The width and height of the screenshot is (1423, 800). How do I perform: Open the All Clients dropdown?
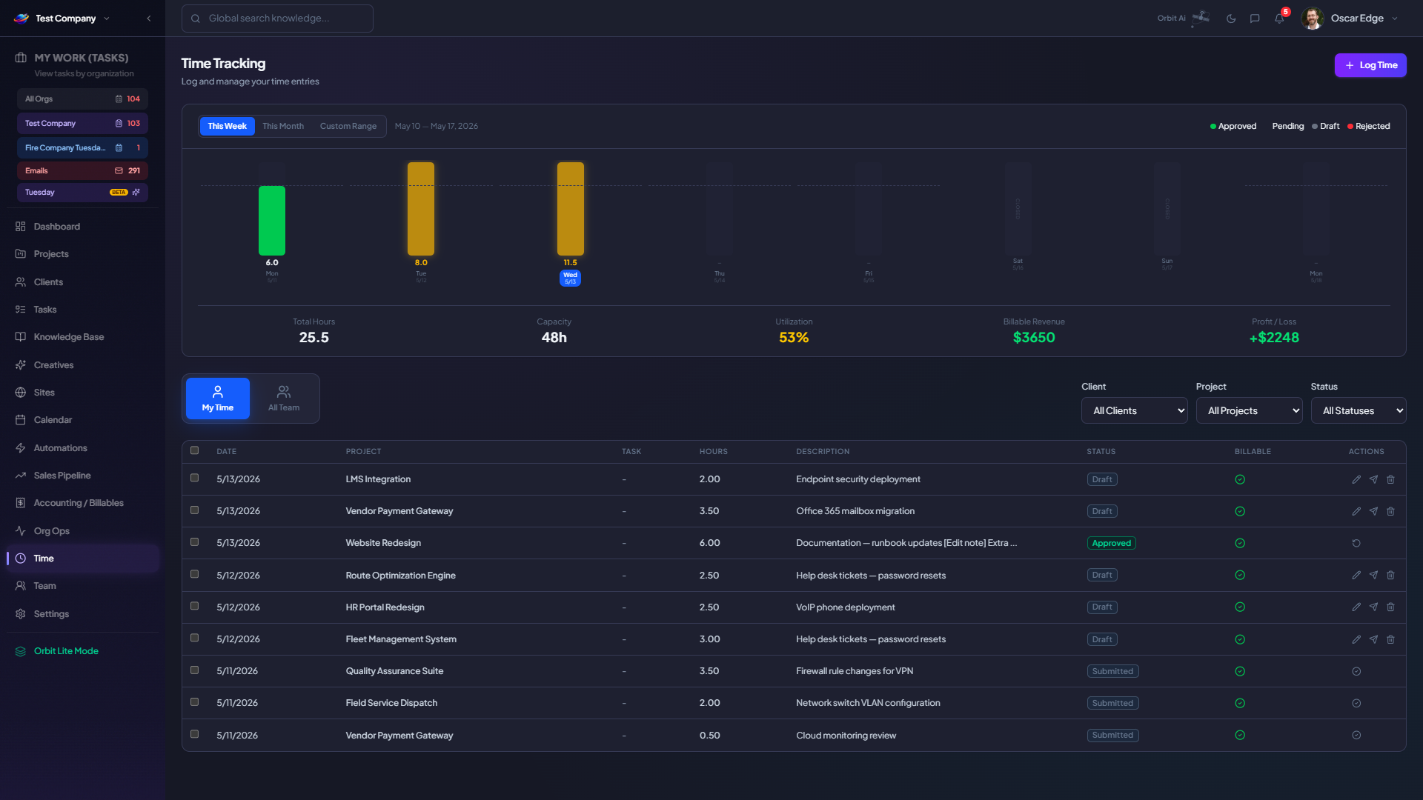tap(1134, 410)
